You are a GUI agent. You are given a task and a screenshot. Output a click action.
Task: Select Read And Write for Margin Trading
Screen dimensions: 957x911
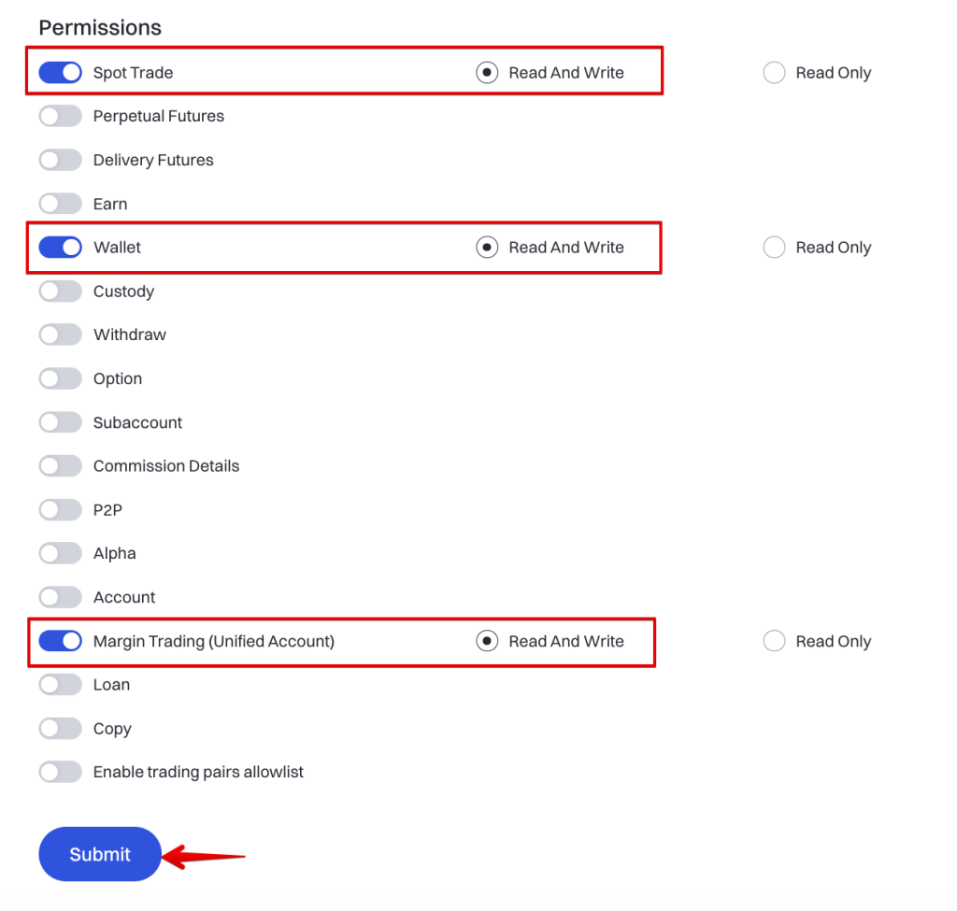tap(487, 641)
